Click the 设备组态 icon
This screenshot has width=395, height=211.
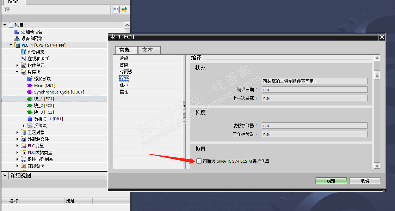pyautogui.click(x=23, y=52)
